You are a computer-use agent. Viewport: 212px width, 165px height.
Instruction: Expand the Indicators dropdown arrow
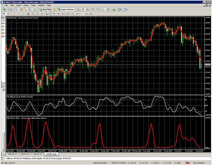116,9
